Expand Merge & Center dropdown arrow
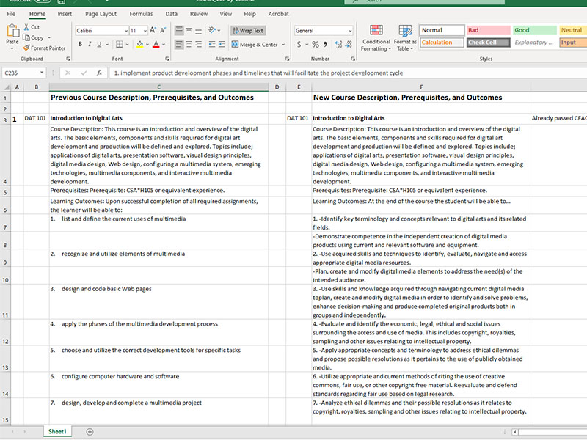Image resolution: width=587 pixels, height=440 pixels. click(x=283, y=45)
